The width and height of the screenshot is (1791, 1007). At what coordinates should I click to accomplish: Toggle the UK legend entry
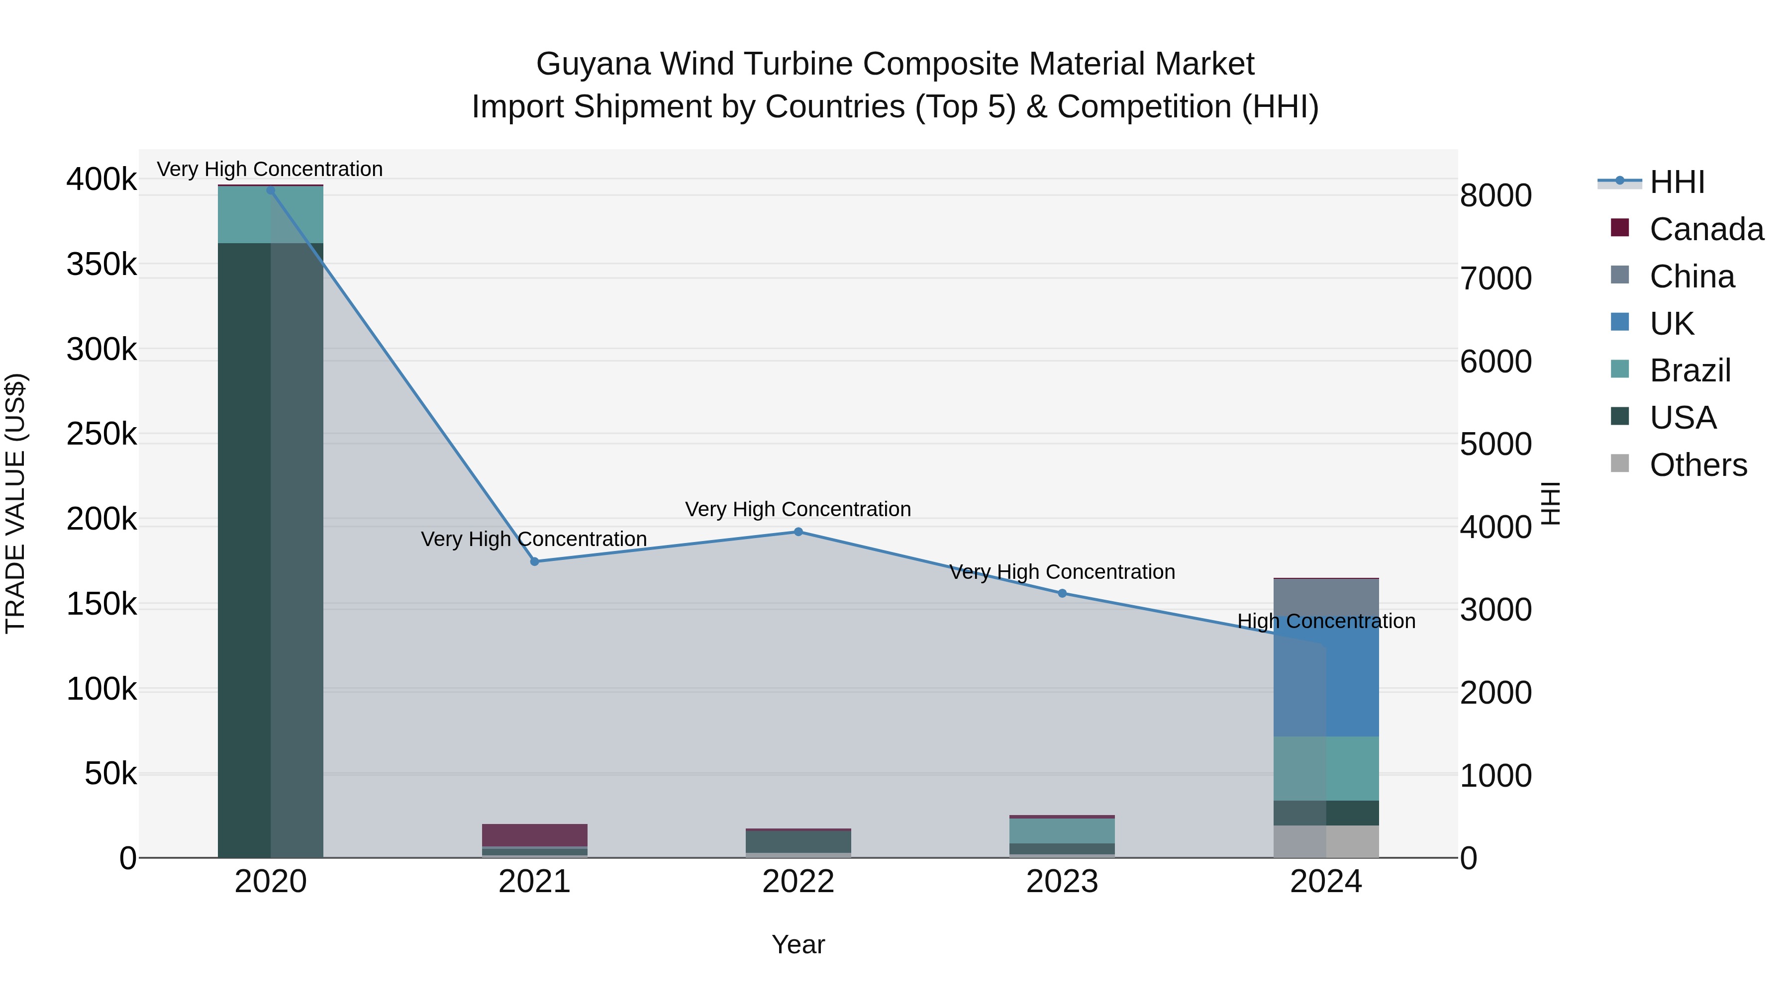coord(1653,323)
